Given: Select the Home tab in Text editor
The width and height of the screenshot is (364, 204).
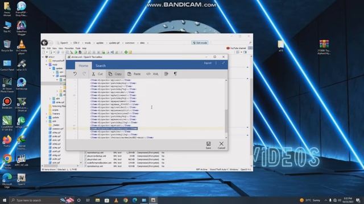Looking at the screenshot, I should (x=84, y=66).
